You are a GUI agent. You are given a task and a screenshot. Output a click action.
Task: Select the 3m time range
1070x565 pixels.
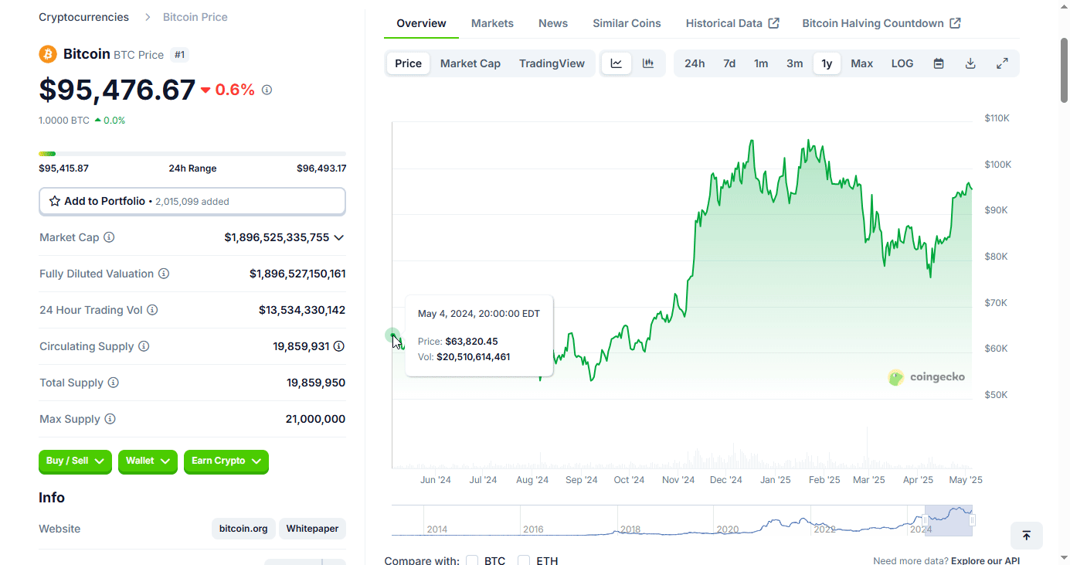[795, 63]
